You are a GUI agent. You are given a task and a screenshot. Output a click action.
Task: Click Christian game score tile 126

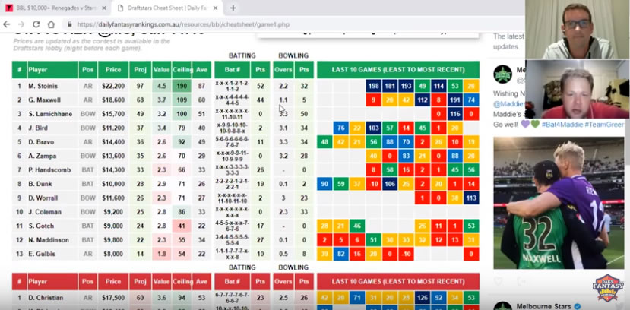click(x=423, y=298)
